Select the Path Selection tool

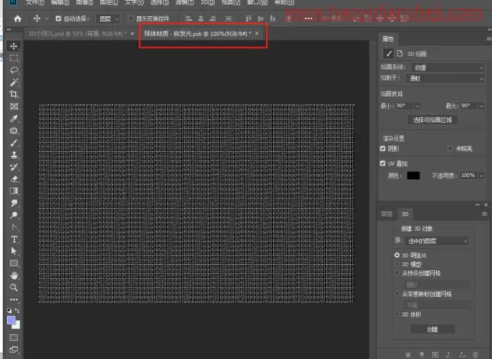14,251
